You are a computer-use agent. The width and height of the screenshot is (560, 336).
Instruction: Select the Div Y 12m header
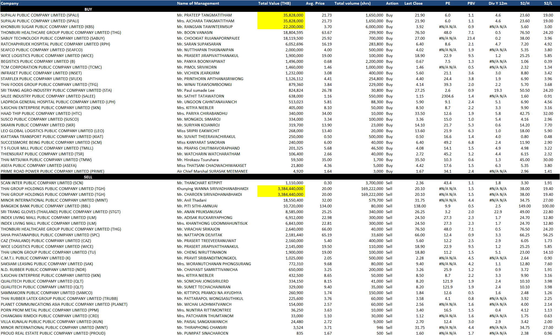coord(498,3)
